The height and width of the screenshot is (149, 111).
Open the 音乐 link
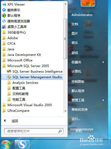(x=75, y=43)
